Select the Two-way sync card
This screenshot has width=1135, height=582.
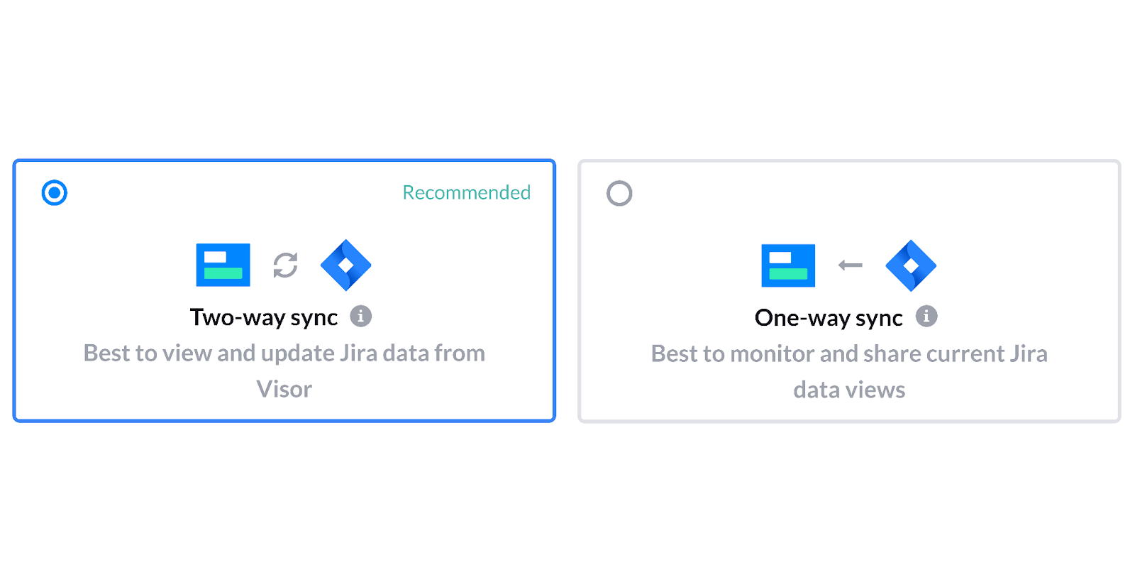pos(284,291)
